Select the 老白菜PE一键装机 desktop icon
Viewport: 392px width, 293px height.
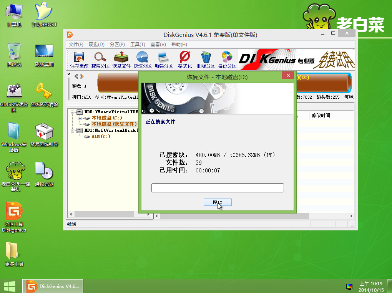point(15,177)
